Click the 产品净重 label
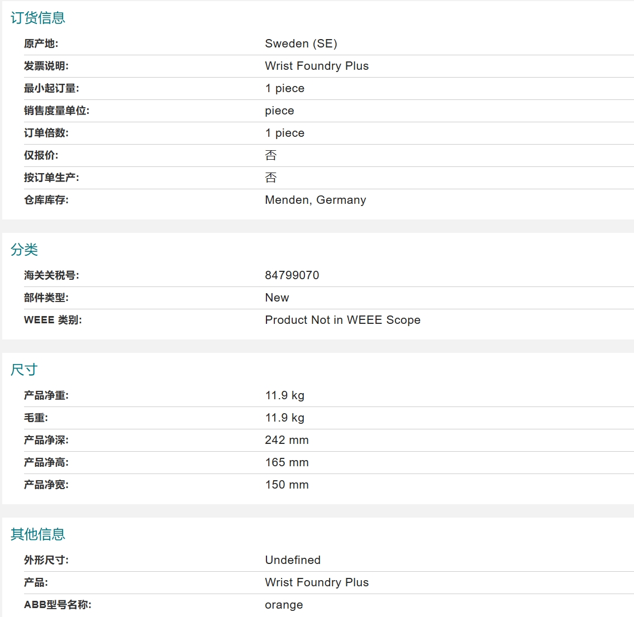Screen dimensions: 634x617 (x=46, y=395)
